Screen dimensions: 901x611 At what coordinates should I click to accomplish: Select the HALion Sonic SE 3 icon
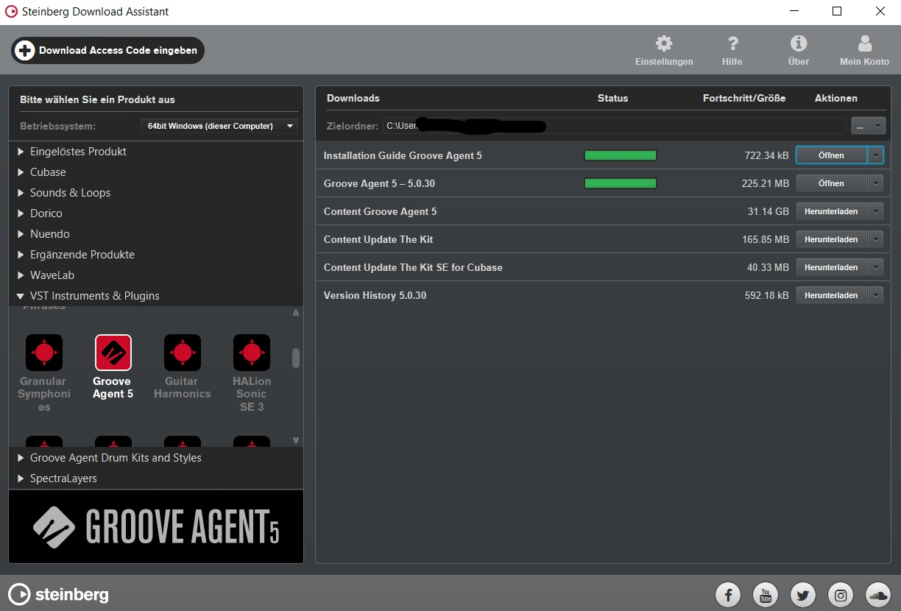click(x=252, y=352)
